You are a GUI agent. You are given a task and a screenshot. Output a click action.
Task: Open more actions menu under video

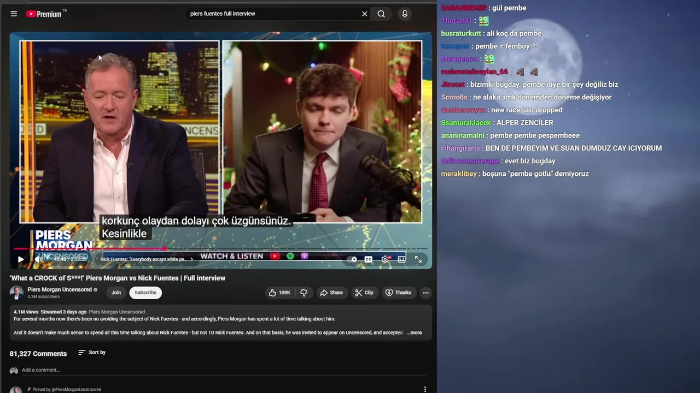pos(425,293)
